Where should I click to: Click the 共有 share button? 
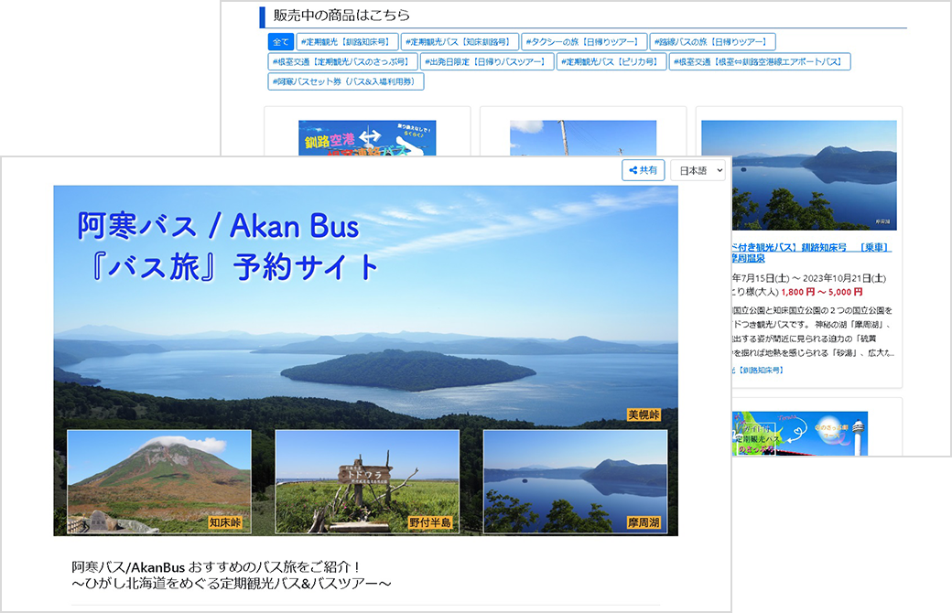coord(643,170)
